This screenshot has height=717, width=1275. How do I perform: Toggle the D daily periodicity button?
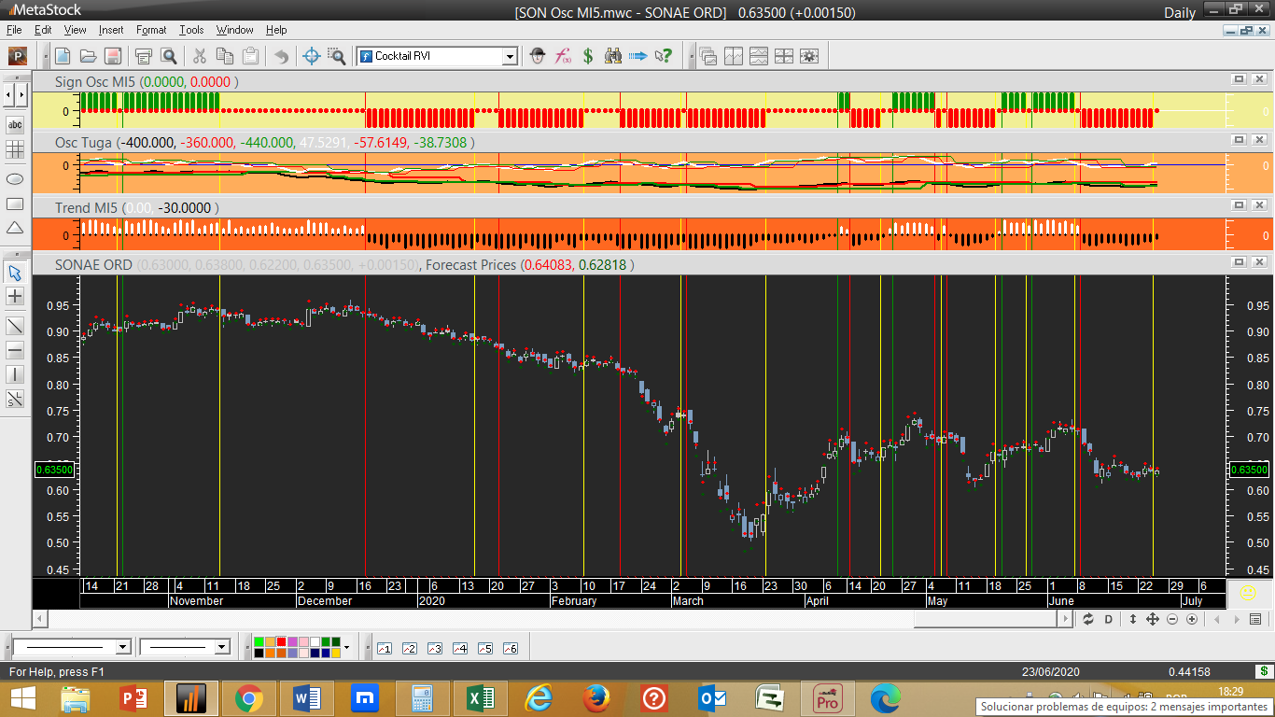point(1109,620)
